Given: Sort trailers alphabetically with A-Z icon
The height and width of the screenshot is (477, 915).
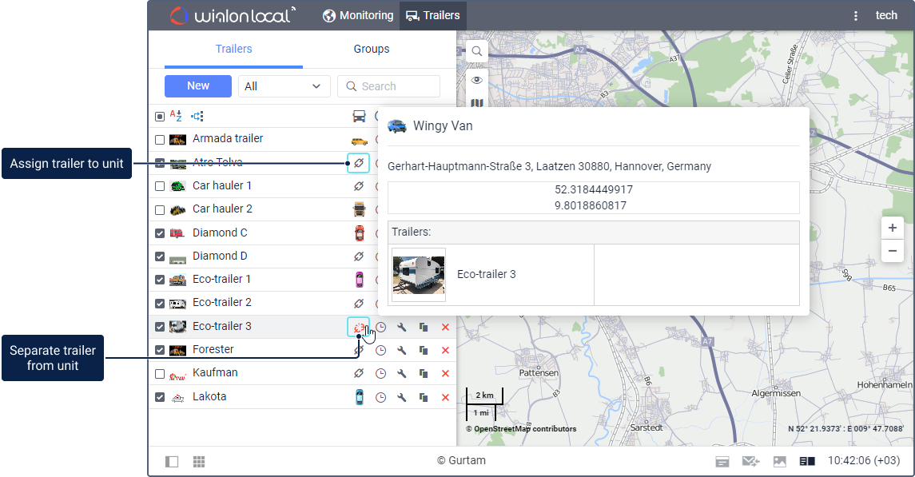Looking at the screenshot, I should pyautogui.click(x=177, y=116).
